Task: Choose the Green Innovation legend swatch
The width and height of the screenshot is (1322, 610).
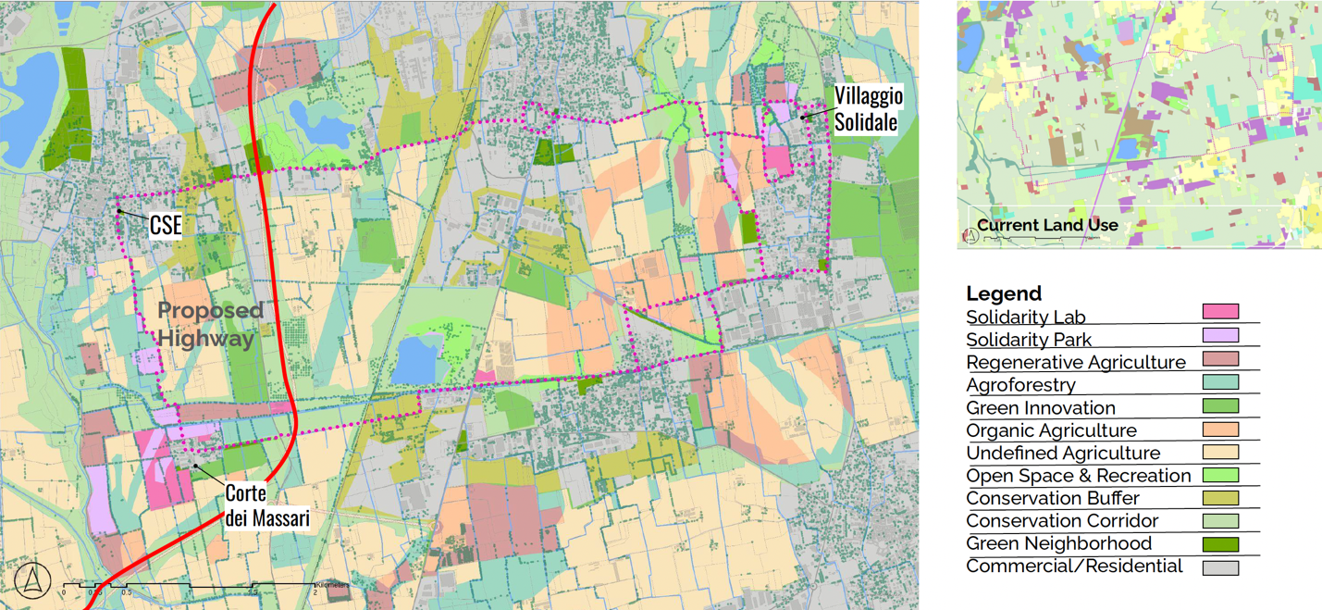Action: pyautogui.click(x=1220, y=405)
